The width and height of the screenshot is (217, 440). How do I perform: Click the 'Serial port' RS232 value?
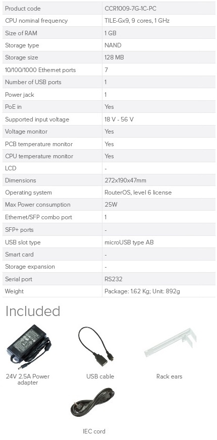pyautogui.click(x=113, y=279)
